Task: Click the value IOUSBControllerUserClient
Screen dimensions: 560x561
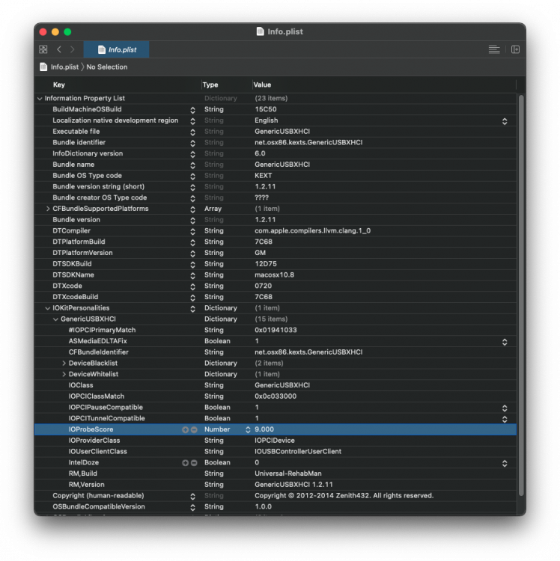Action: click(x=298, y=452)
